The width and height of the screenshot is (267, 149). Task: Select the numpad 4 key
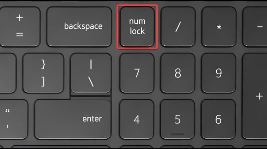137,119
